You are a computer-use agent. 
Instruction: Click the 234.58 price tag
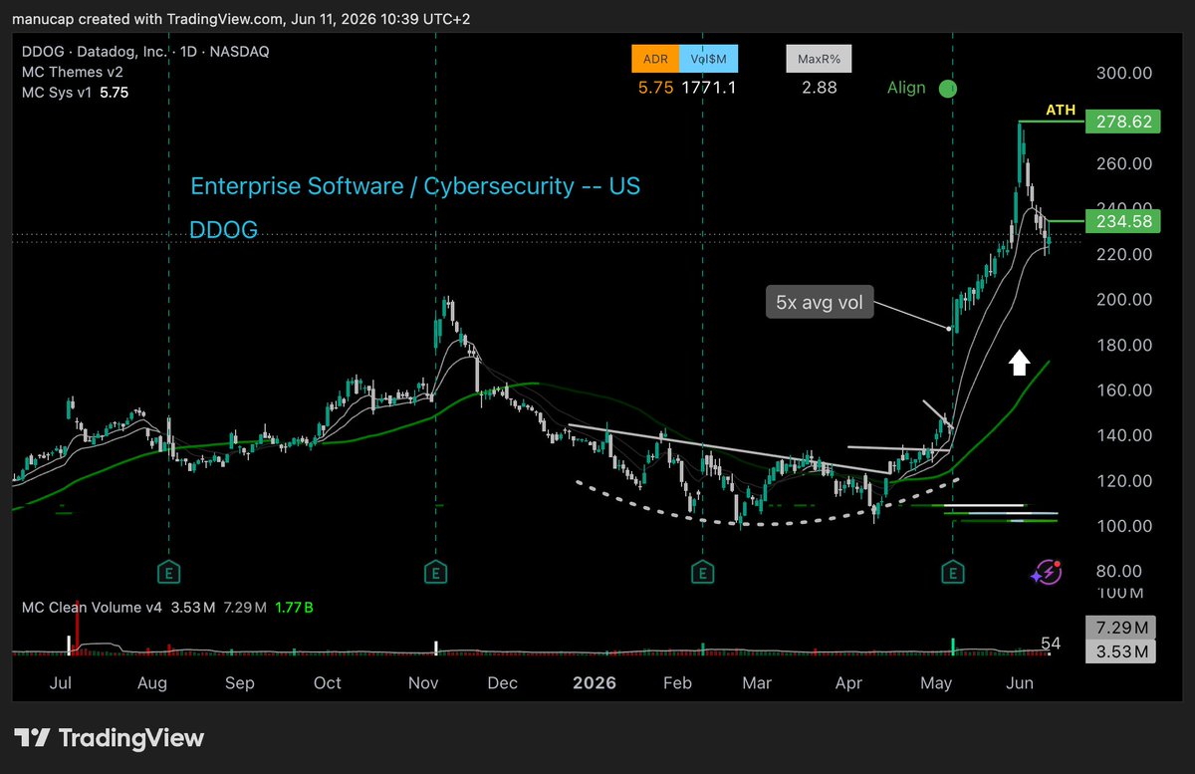click(x=1122, y=221)
